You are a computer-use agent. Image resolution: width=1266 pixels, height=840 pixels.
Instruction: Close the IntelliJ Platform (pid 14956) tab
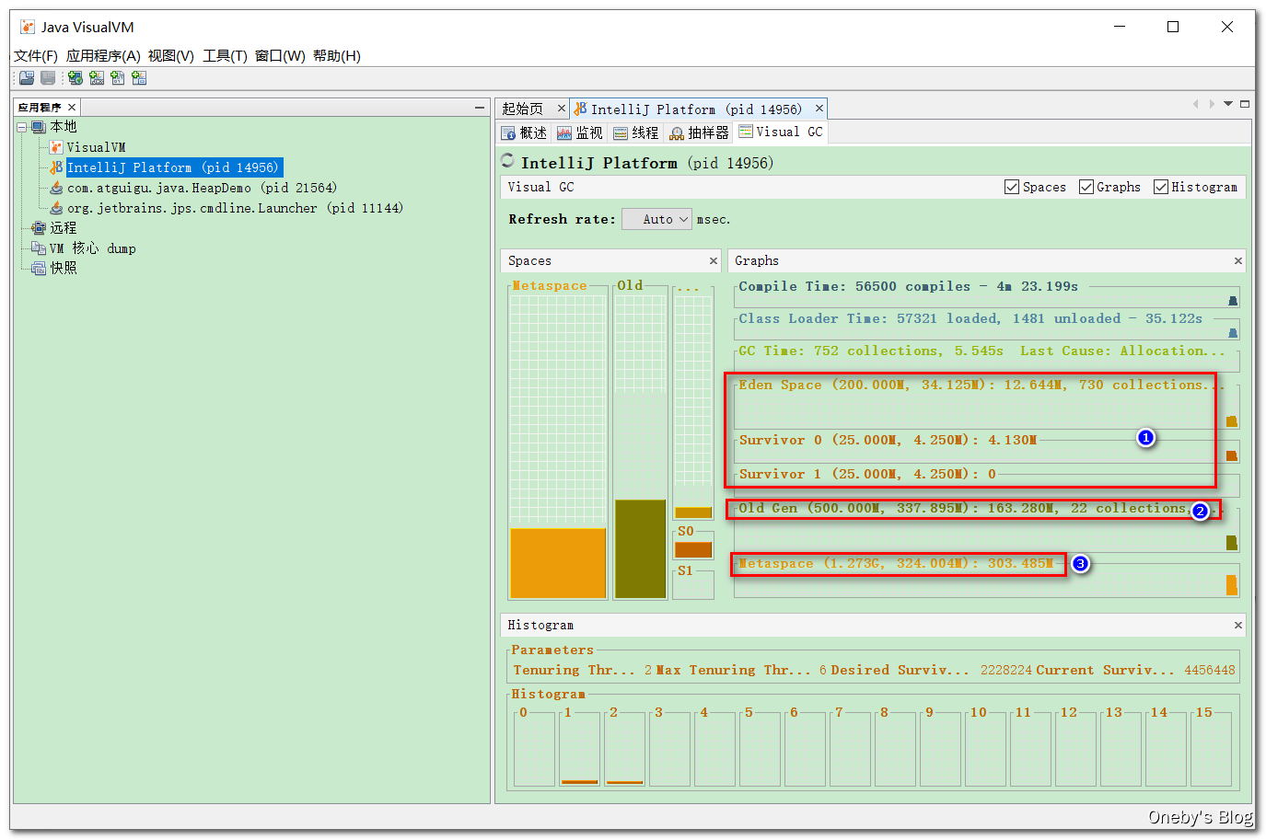(819, 109)
